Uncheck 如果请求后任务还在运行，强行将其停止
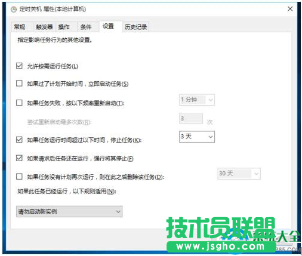The width and height of the screenshot is (302, 256). click(x=19, y=158)
